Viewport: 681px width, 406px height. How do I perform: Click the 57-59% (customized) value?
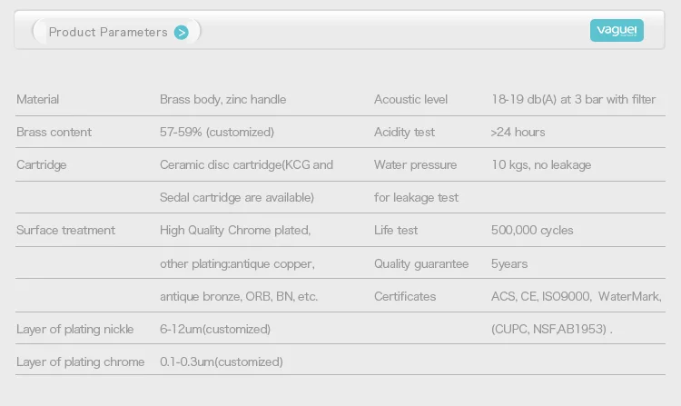tap(216, 132)
